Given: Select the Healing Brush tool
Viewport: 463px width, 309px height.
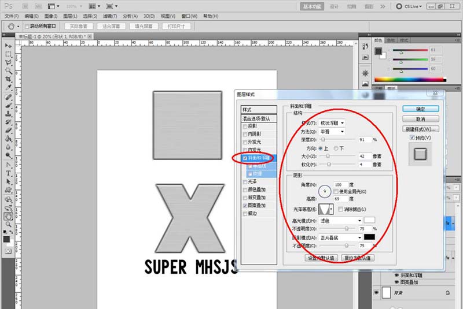Looking at the screenshot, I should point(8,97).
